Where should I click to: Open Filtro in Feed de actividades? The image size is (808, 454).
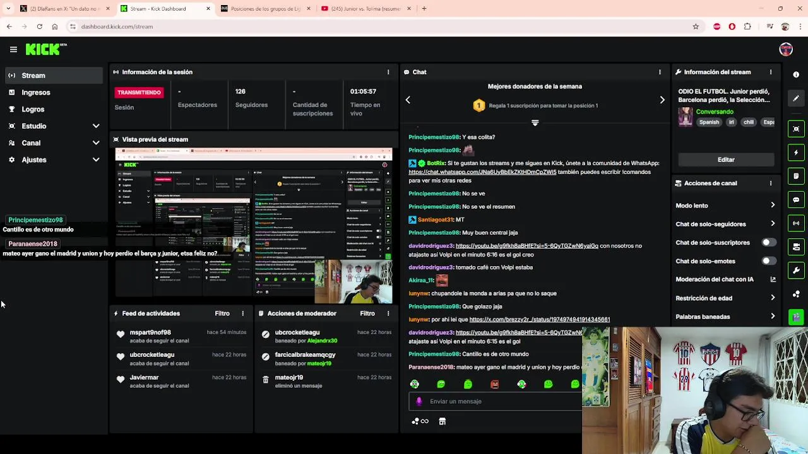(x=222, y=313)
